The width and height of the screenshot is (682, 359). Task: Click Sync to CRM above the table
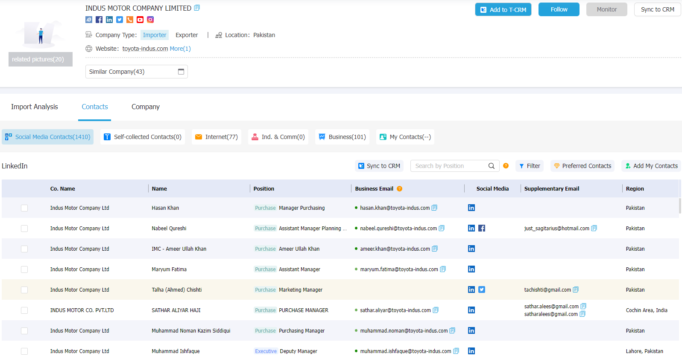click(x=379, y=166)
